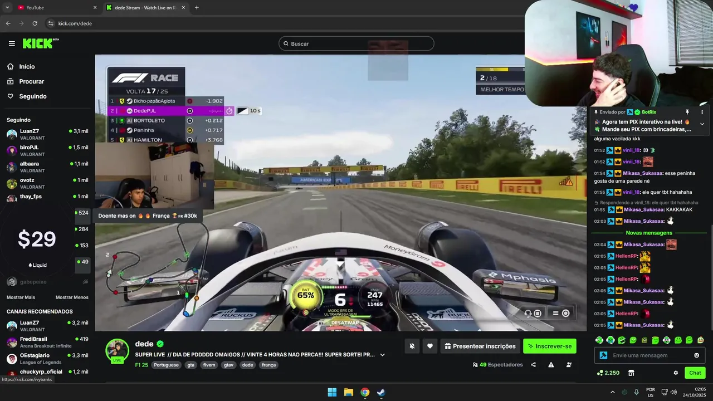Screen dimensions: 713x401
Task: Click the stop square icon in stream overlay
Action: (x=538, y=313)
